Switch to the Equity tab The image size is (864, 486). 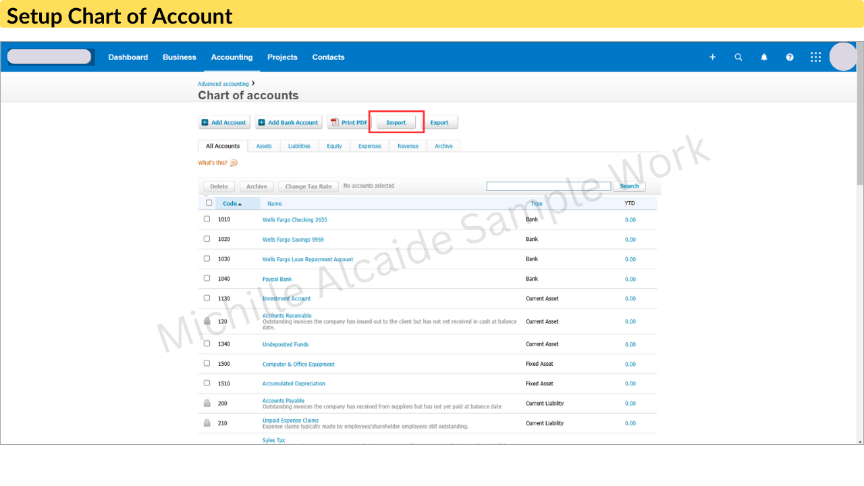click(x=335, y=146)
